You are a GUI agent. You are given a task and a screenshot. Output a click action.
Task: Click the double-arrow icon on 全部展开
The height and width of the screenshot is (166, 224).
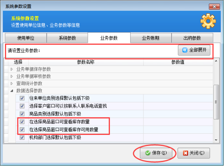[x=184, y=50]
